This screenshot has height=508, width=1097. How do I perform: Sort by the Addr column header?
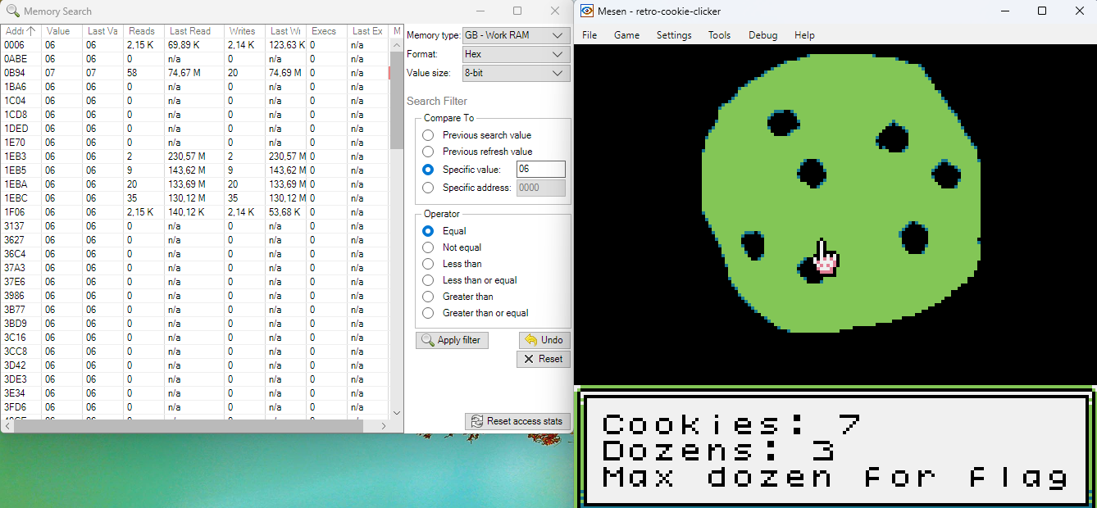[20, 31]
